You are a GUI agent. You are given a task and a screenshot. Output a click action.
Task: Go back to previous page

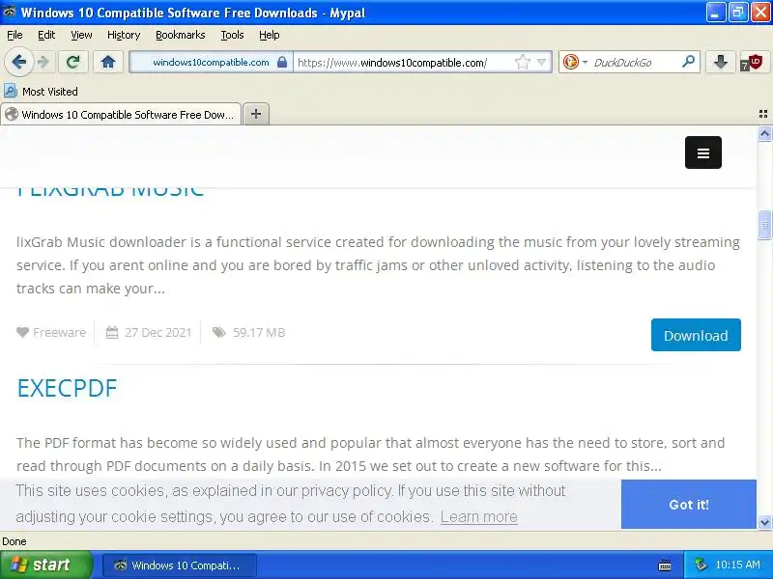[18, 63]
